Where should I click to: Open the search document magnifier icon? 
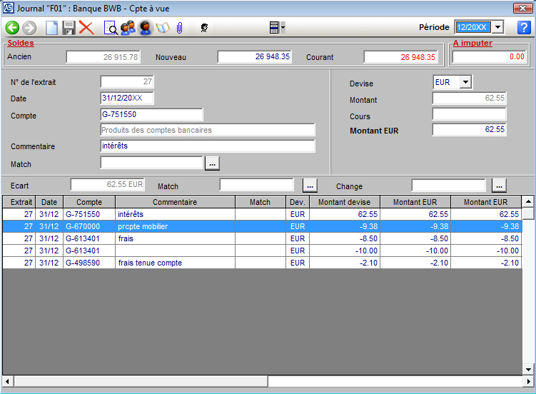click(111, 28)
